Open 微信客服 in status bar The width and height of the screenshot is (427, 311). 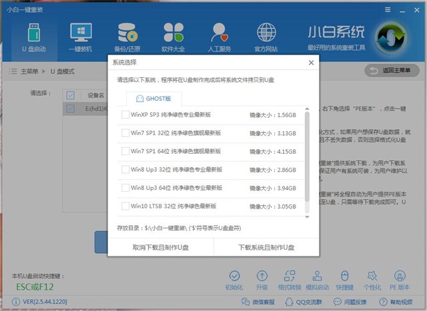(x=258, y=302)
